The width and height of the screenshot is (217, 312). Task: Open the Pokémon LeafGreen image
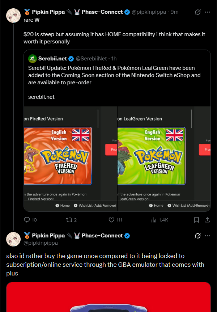point(164,159)
